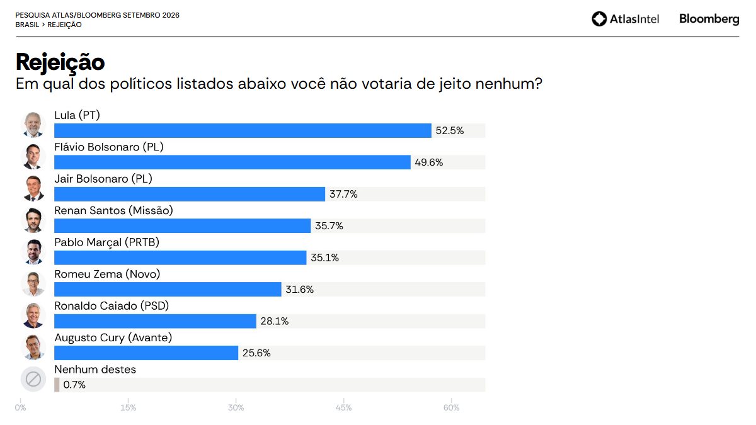The height and width of the screenshot is (425, 756).
Task: Click Jair Bolsonaro's avatar image
Action: 33,188
